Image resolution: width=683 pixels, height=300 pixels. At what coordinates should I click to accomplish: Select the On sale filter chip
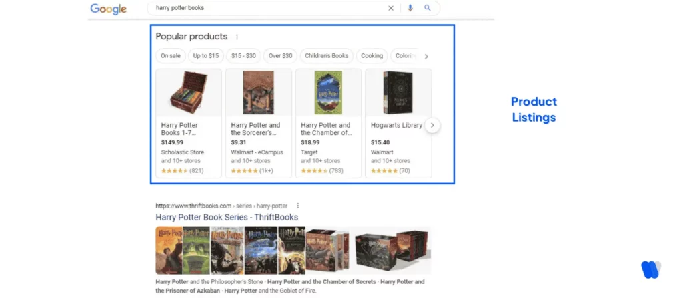pyautogui.click(x=171, y=56)
